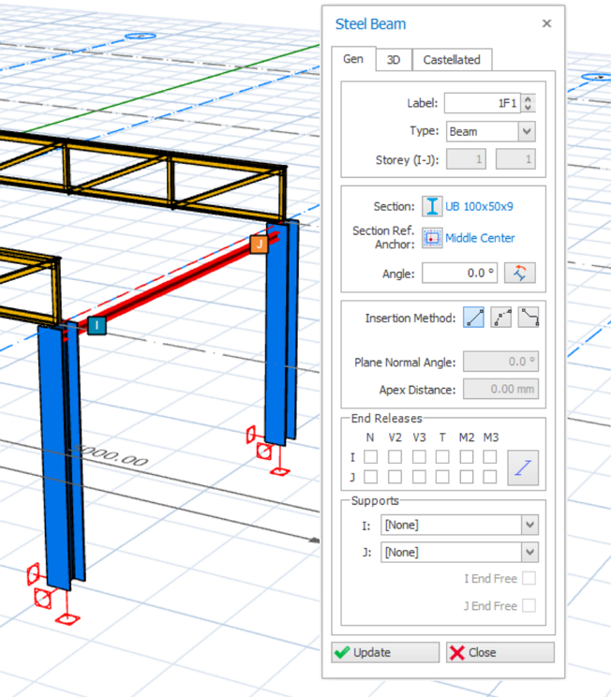The image size is (611, 697).
Task: Open the Castellated tab
Action: pos(452,60)
